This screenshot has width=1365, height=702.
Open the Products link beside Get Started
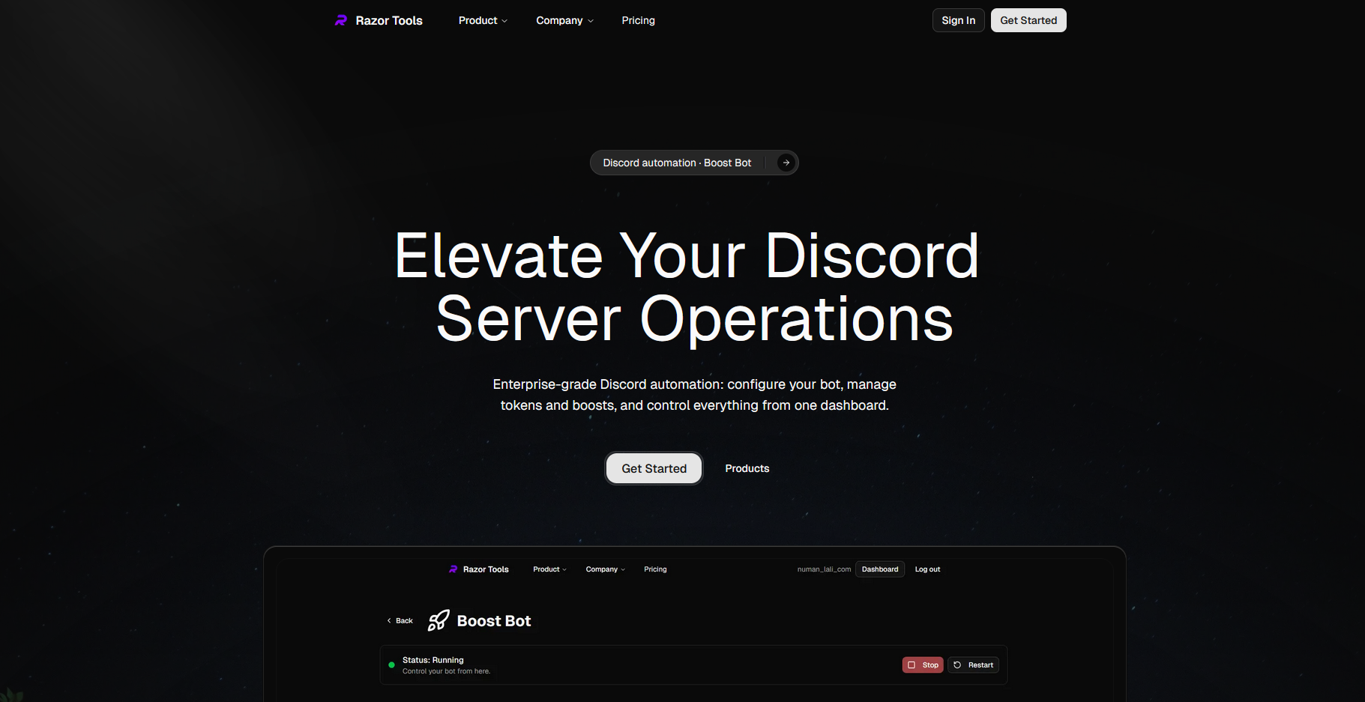click(747, 468)
